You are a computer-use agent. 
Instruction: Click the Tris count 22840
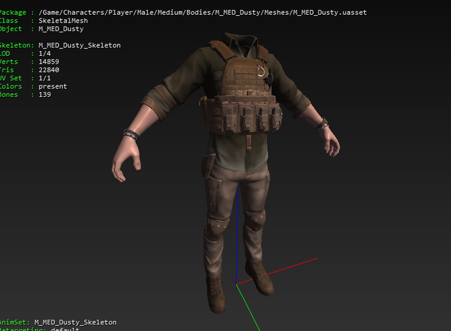49,70
